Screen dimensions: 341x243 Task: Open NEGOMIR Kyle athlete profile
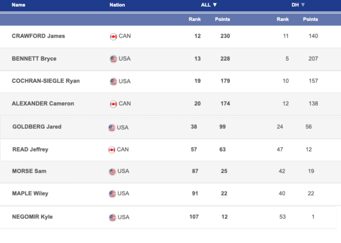point(32,217)
